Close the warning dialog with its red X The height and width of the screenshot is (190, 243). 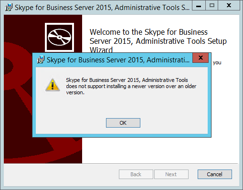tap(201, 58)
